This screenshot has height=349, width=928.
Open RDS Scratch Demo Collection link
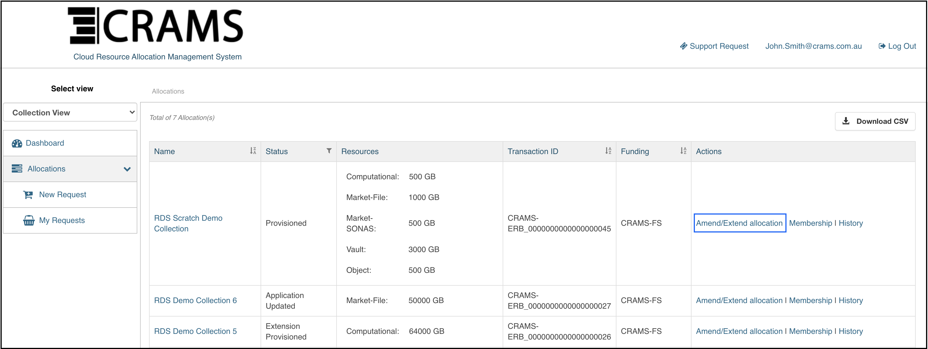[x=188, y=223]
